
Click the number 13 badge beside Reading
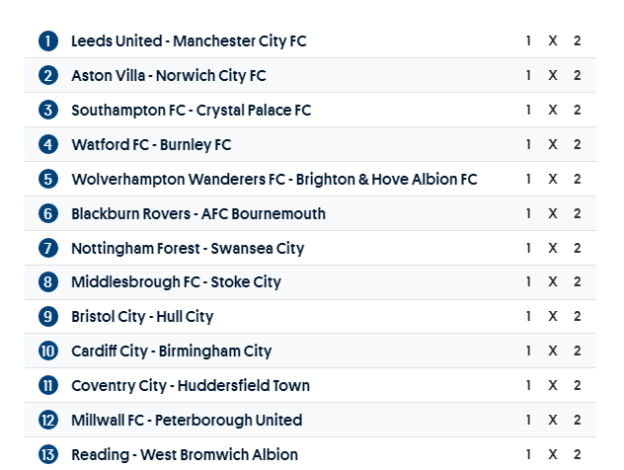click(x=48, y=455)
